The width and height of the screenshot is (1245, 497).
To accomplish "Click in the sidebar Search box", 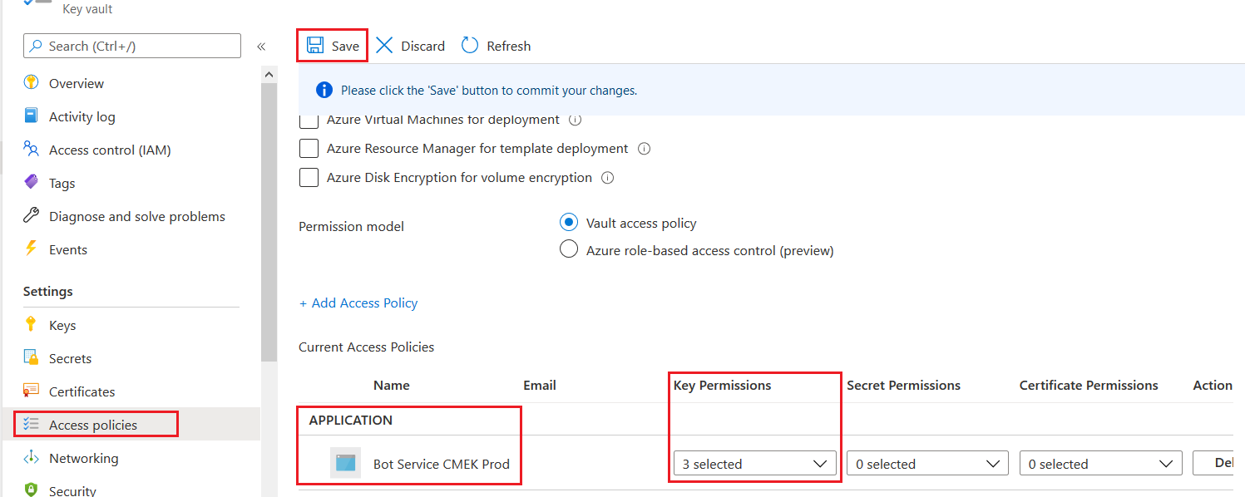I will [133, 46].
